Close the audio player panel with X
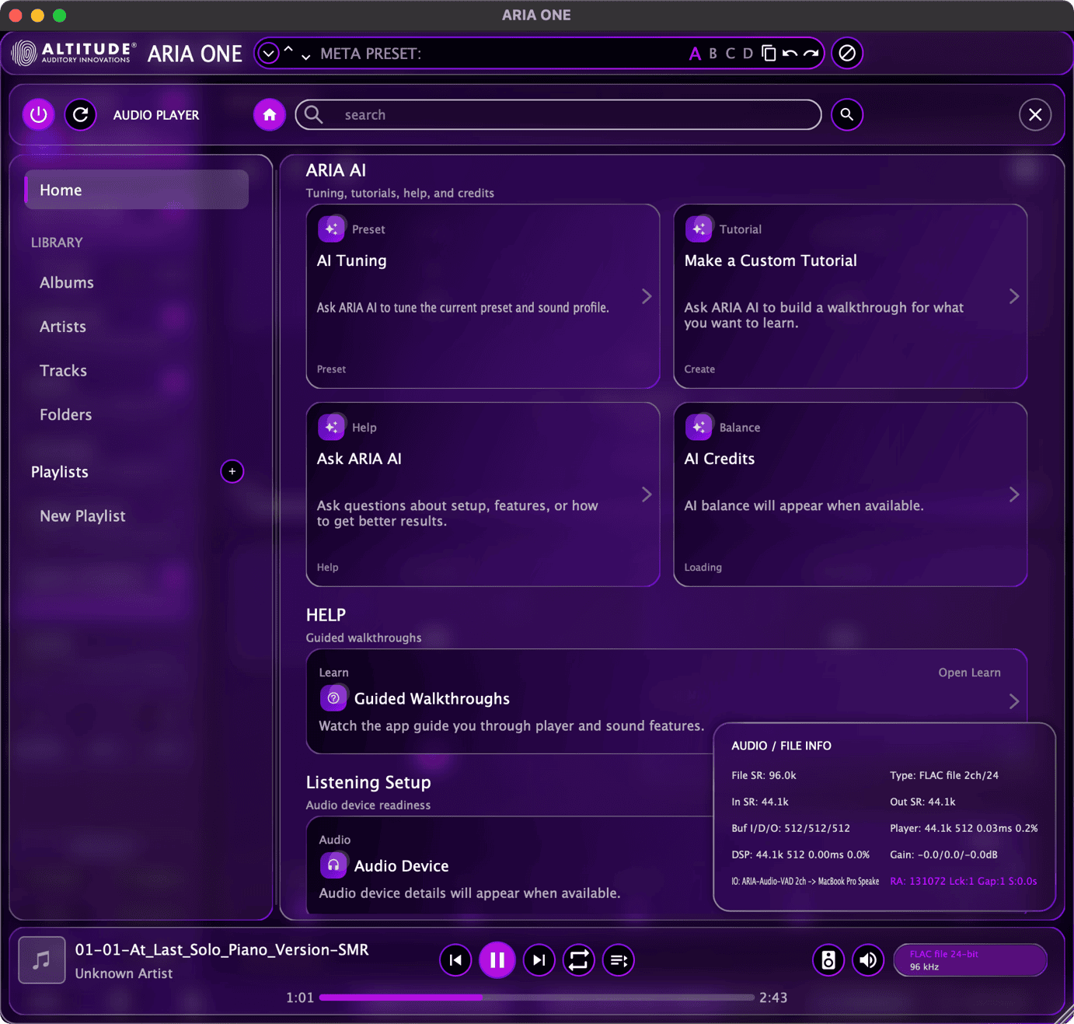This screenshot has height=1024, width=1074. [x=1035, y=115]
